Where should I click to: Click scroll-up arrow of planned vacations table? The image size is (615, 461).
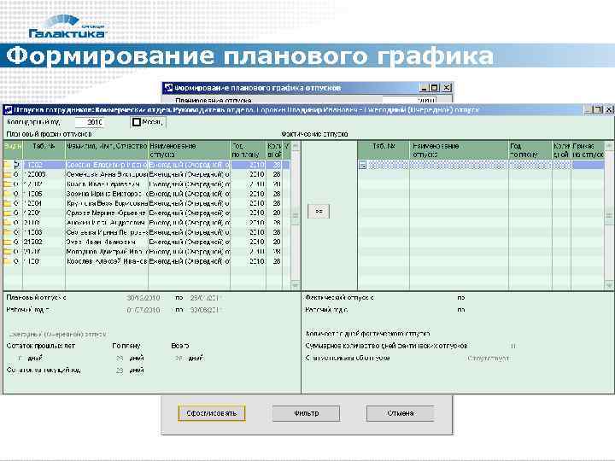click(296, 146)
